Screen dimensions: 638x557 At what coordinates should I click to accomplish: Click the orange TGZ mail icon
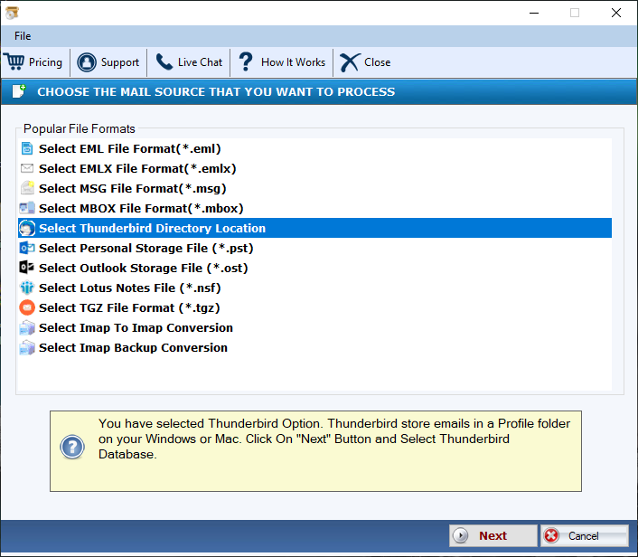click(x=27, y=307)
